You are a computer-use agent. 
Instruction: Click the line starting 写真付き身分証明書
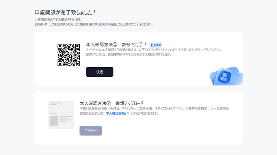[x=154, y=108]
